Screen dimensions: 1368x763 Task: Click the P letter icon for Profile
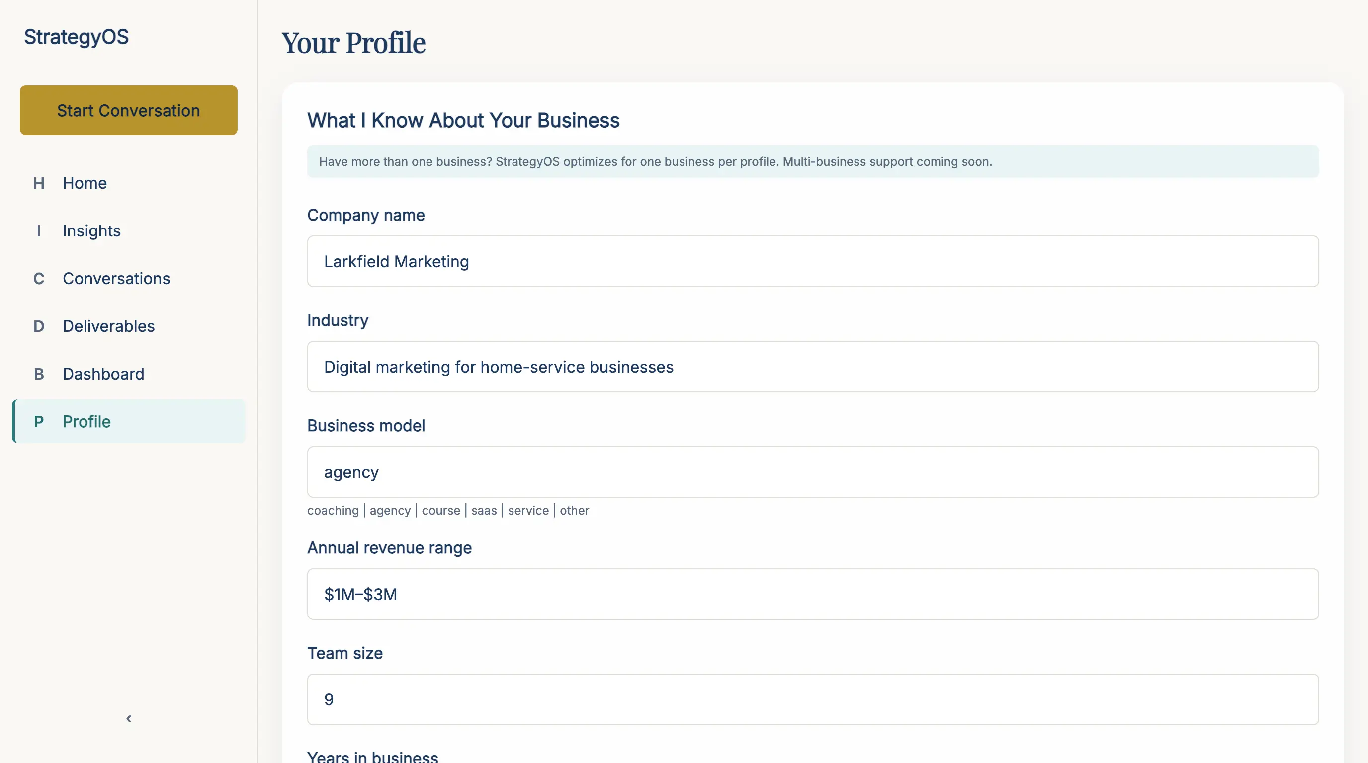(x=39, y=422)
